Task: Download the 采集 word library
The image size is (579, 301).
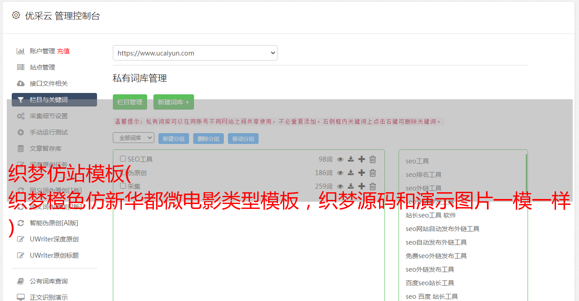Action: pyautogui.click(x=351, y=186)
